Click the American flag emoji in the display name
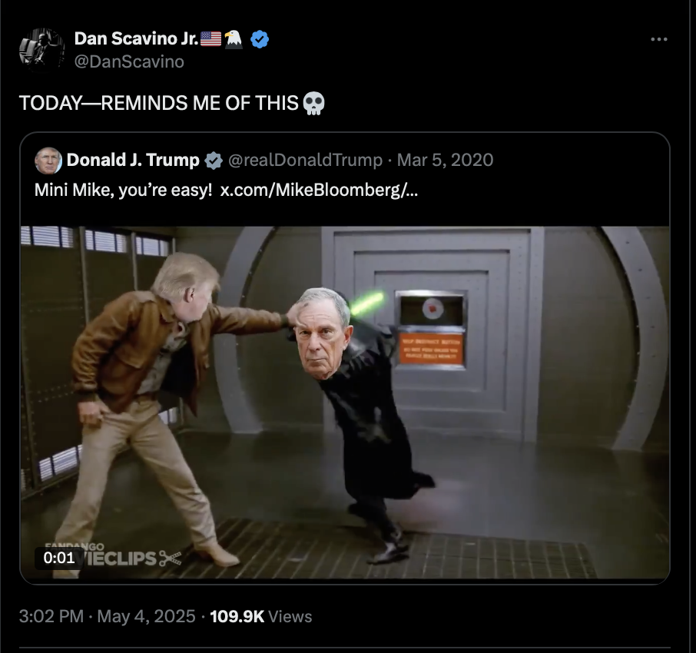The width and height of the screenshot is (696, 653). [x=210, y=39]
